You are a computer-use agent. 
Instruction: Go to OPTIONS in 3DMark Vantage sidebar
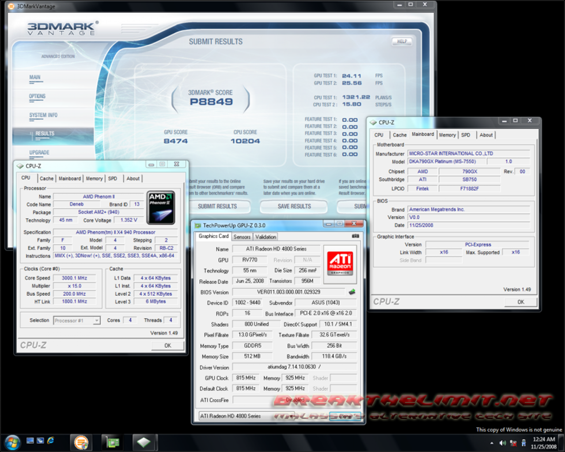pos(38,97)
